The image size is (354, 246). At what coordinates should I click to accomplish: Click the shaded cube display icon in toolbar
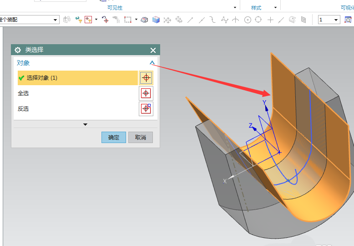pyautogui.click(x=156, y=20)
